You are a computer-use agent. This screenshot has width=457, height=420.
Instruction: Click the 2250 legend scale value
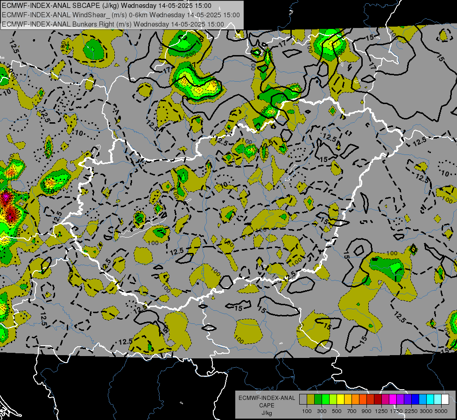tap(411, 411)
